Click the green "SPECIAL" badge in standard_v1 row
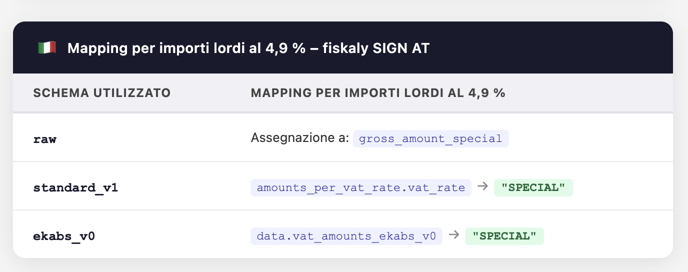This screenshot has width=688, height=272. click(533, 187)
